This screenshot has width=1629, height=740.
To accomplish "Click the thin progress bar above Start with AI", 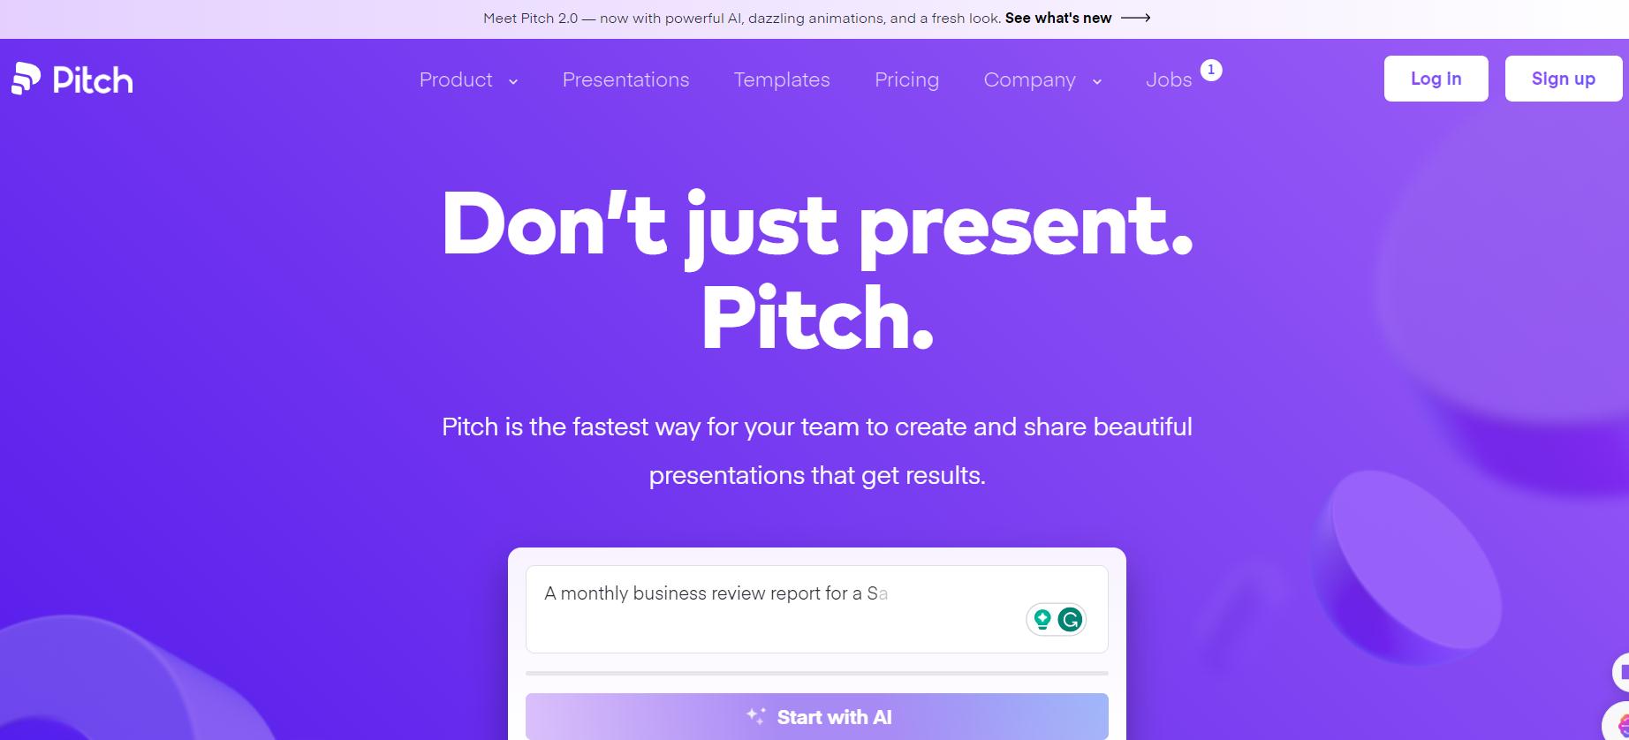I will [815, 673].
